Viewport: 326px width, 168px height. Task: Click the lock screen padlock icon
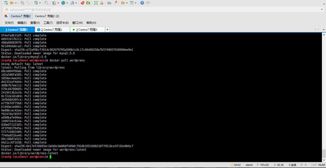tap(102, 3)
